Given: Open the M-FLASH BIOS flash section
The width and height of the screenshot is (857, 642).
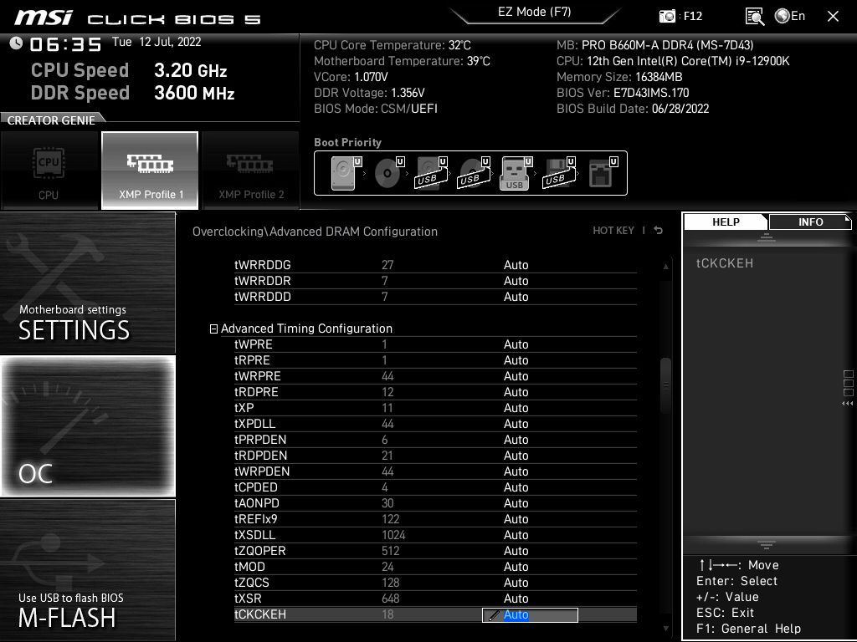Looking at the screenshot, I should click(x=88, y=570).
